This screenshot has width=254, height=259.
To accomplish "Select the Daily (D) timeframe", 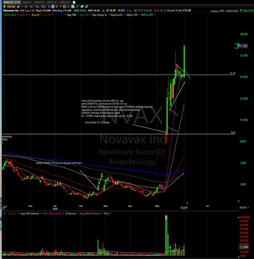I will point(53,6).
